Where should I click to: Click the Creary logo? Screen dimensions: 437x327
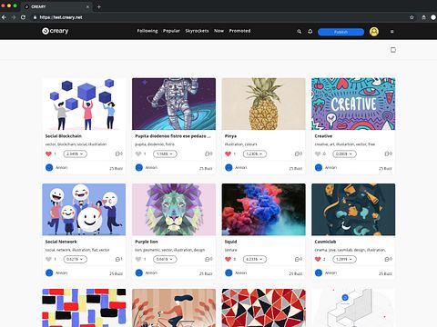pyautogui.click(x=56, y=31)
